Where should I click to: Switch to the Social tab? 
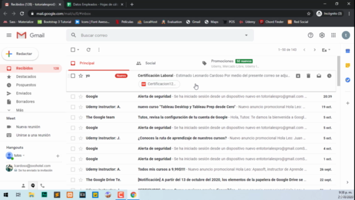[x=165, y=63]
